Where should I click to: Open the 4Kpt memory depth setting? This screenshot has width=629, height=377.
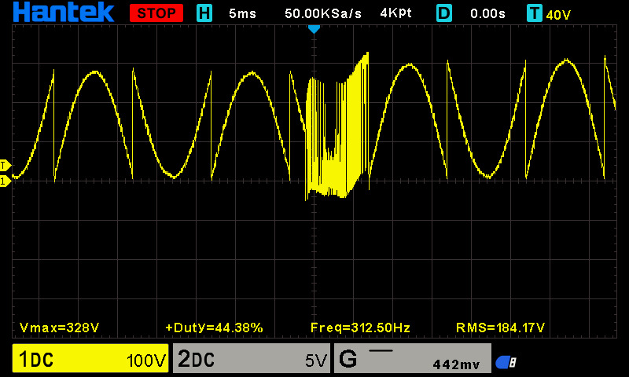pos(397,13)
